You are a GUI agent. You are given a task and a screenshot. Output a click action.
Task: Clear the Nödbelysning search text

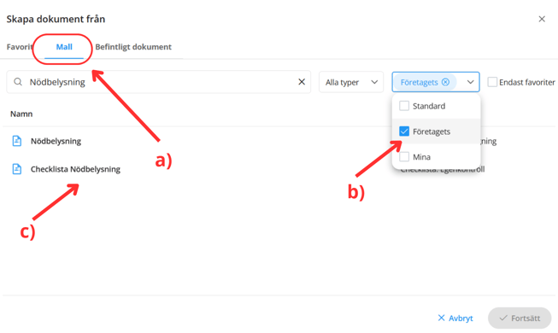[x=302, y=82]
